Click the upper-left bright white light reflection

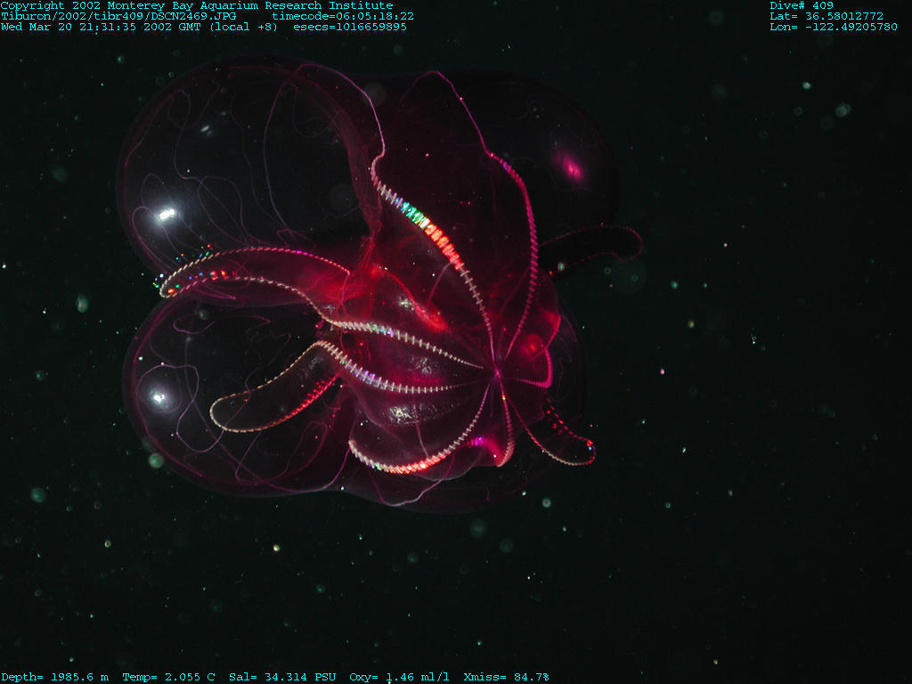coord(166,214)
